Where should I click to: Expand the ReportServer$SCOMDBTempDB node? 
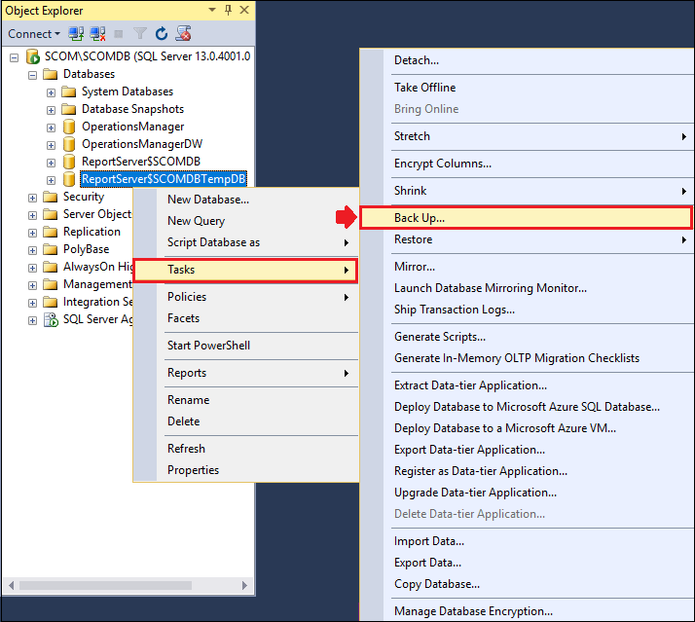coord(51,180)
